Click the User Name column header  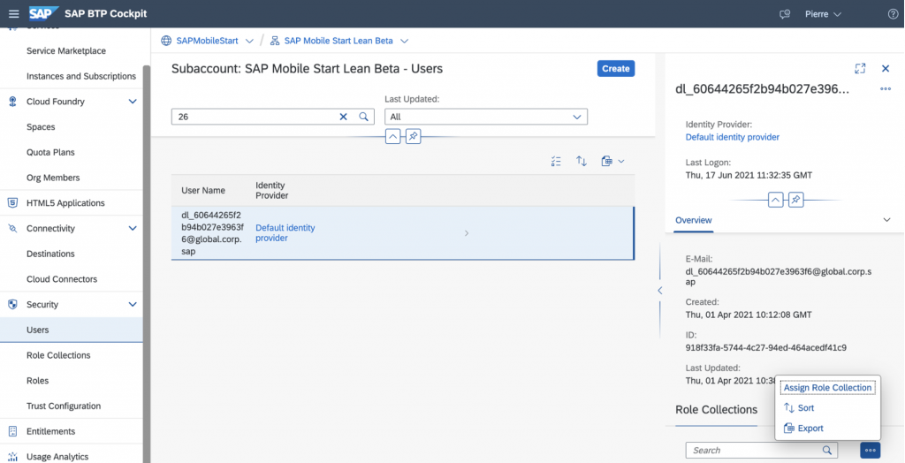203,191
